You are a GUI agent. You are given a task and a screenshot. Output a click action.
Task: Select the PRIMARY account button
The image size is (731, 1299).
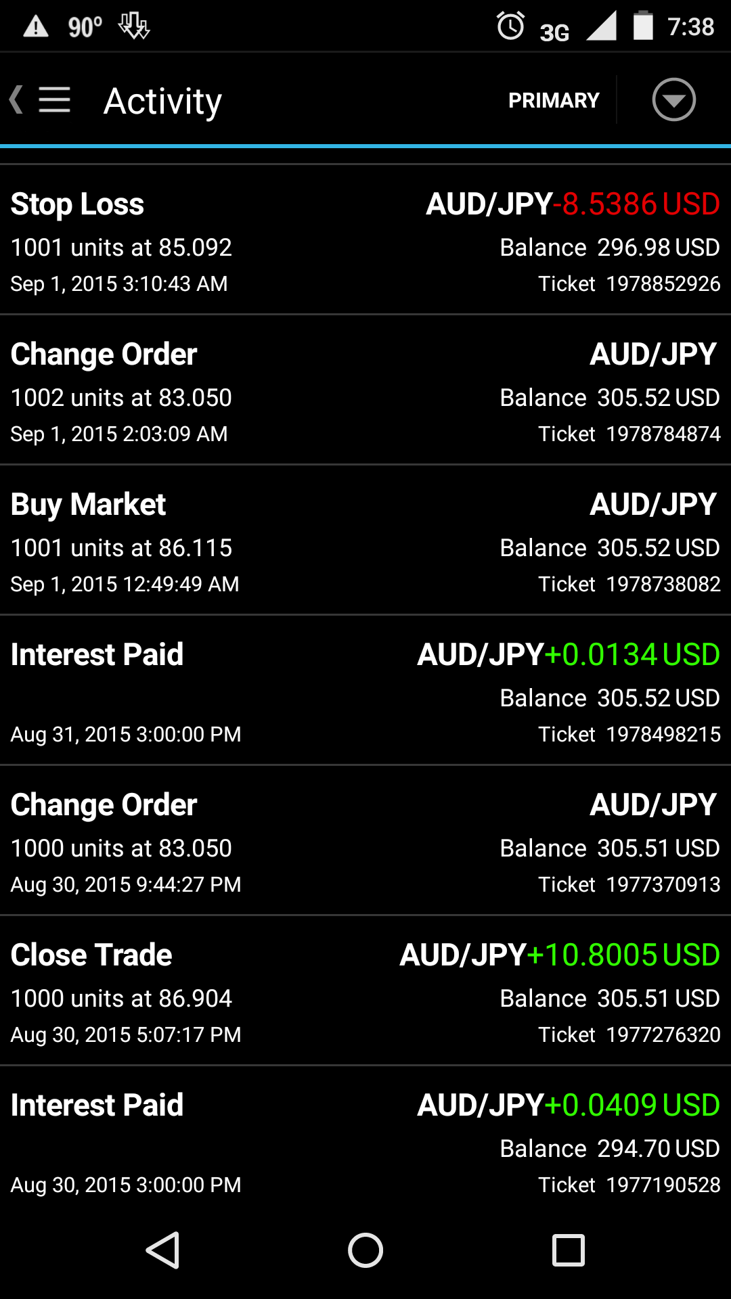[x=554, y=100]
